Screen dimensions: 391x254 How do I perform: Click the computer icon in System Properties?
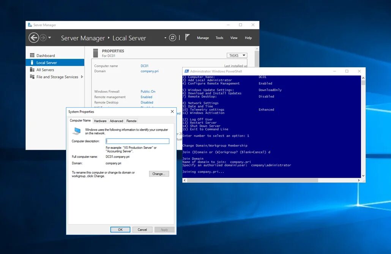tap(77, 131)
